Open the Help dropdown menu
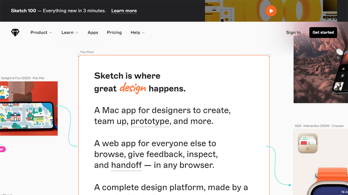Viewport: 348px width, 195px height. 137,32
